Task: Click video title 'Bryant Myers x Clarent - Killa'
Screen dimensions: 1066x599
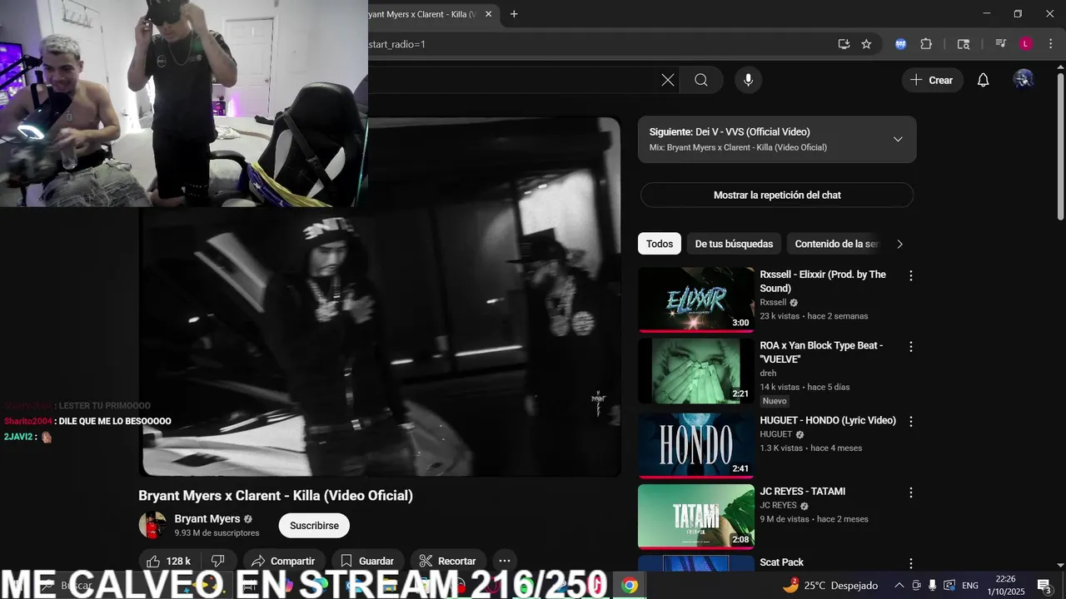Action: point(276,495)
